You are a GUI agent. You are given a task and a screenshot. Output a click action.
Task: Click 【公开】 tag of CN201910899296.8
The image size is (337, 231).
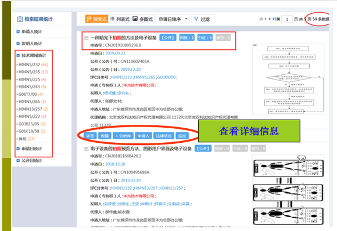click(168, 38)
